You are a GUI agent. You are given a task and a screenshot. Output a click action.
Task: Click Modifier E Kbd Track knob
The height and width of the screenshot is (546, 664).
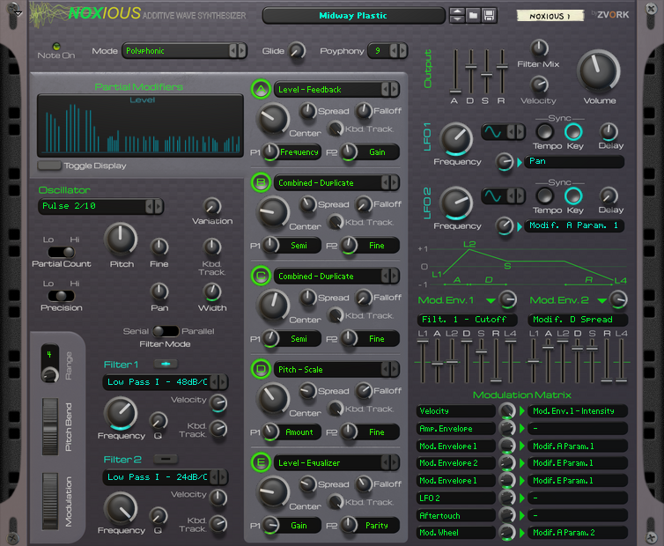point(336,502)
